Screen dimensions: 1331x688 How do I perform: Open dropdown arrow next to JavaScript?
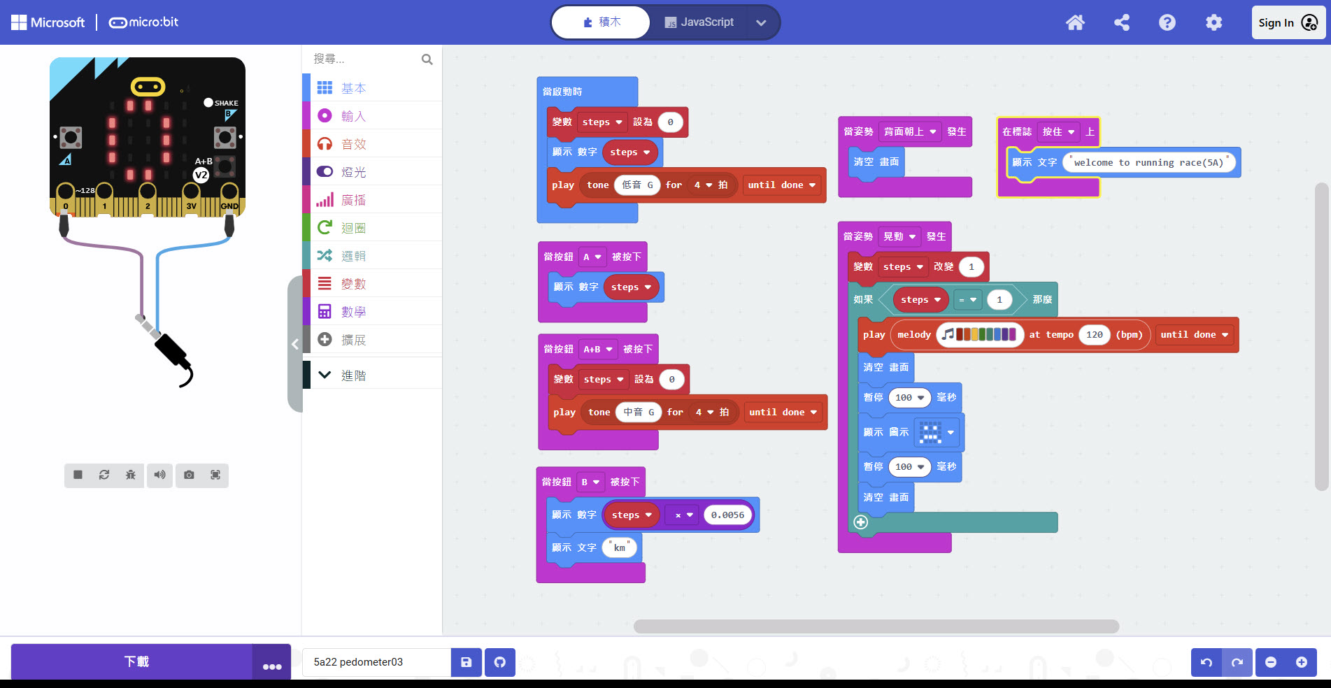click(761, 22)
